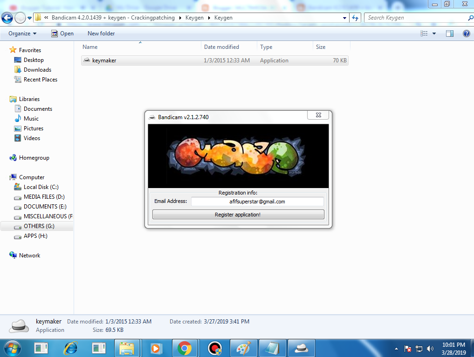Open the Videos library

[x=32, y=138]
